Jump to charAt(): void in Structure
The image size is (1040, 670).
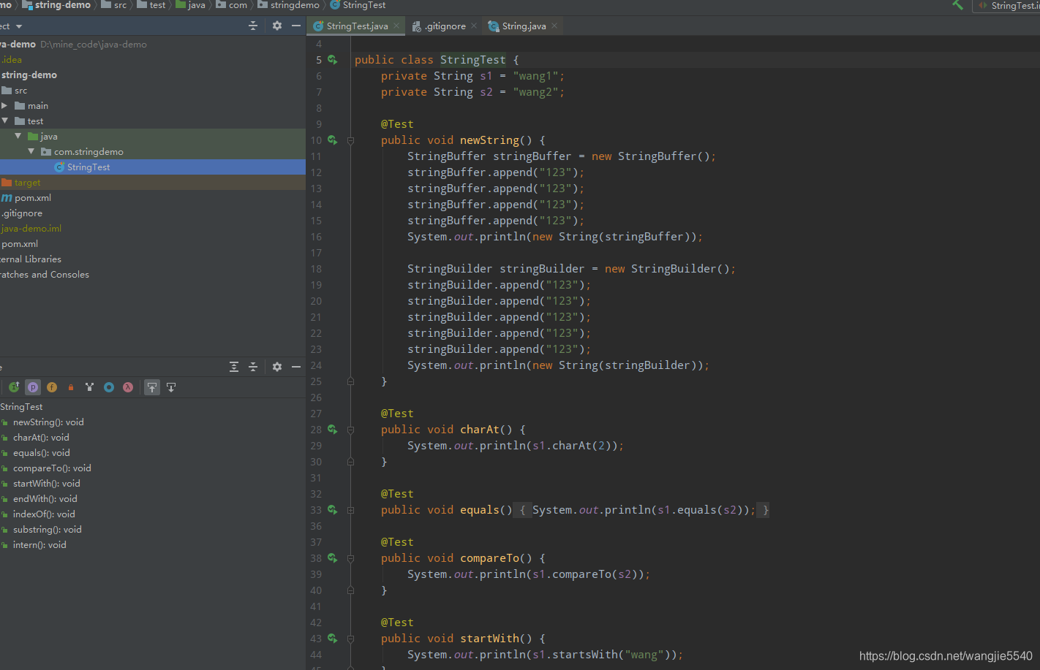pyautogui.click(x=41, y=438)
